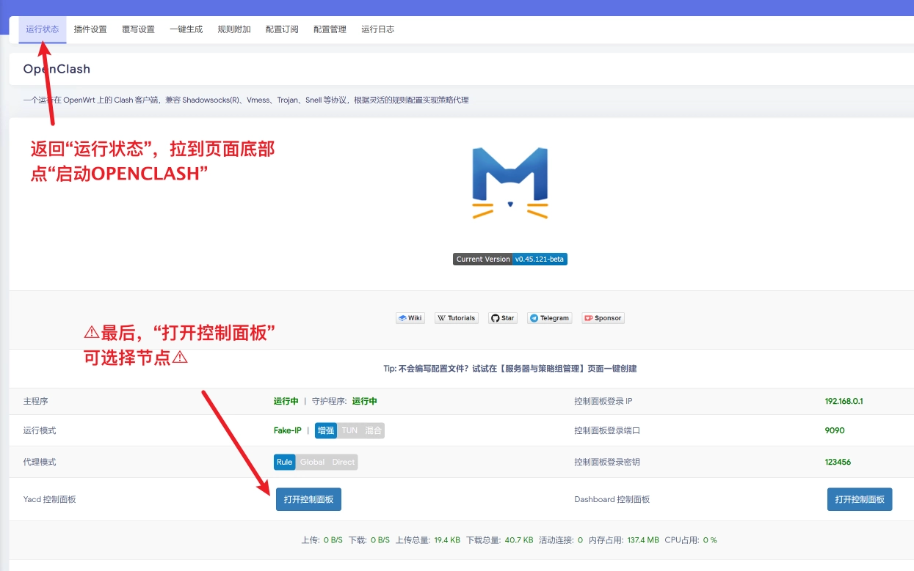Select 增强 run mode
The image size is (914, 571).
pos(326,431)
